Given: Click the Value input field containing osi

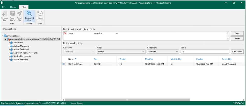Looking at the screenshot, I should tap(205, 52).
